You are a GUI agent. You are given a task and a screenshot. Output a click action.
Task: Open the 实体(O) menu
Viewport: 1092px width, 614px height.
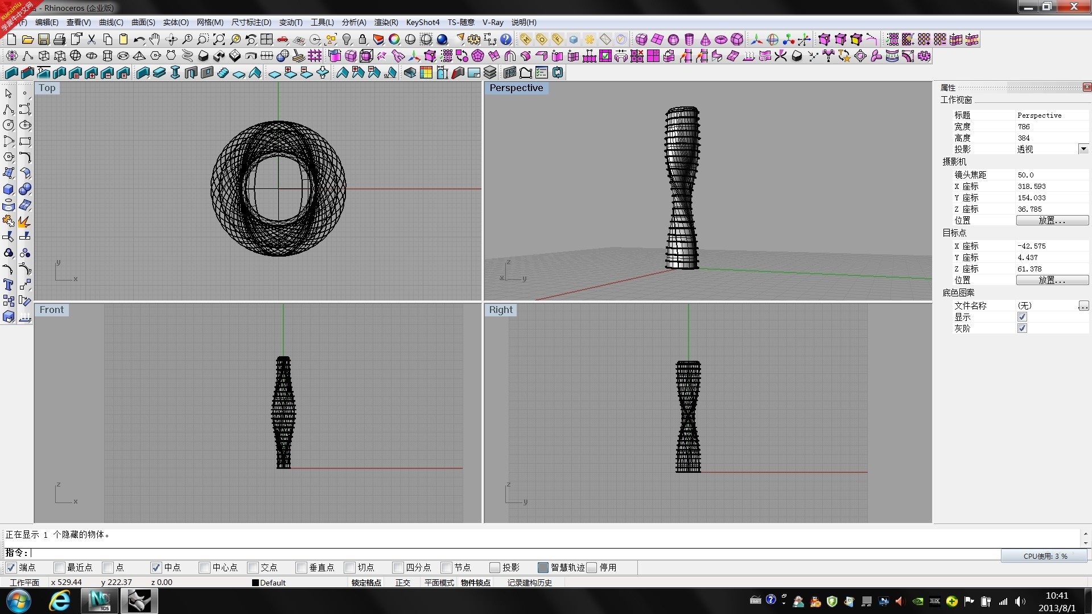pyautogui.click(x=176, y=22)
